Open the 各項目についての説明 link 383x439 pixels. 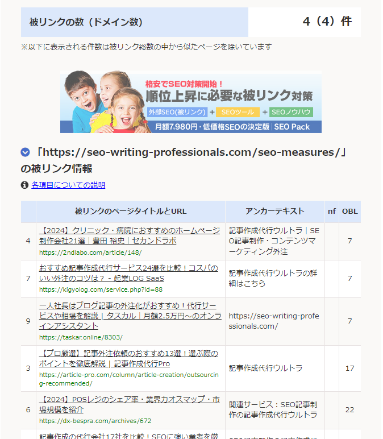pos(68,185)
